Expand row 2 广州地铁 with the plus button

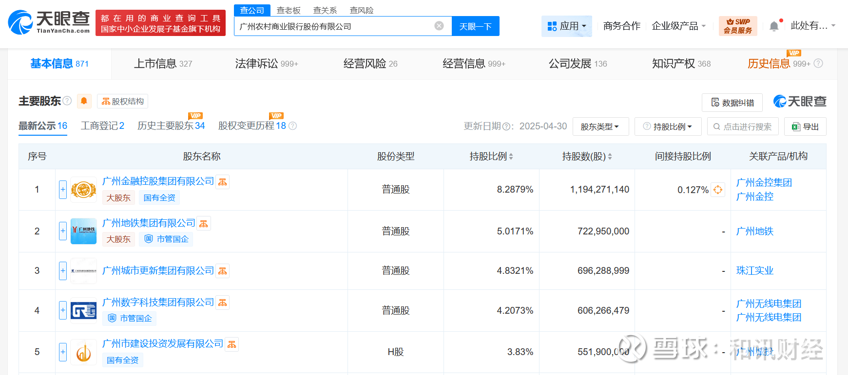[63, 231]
